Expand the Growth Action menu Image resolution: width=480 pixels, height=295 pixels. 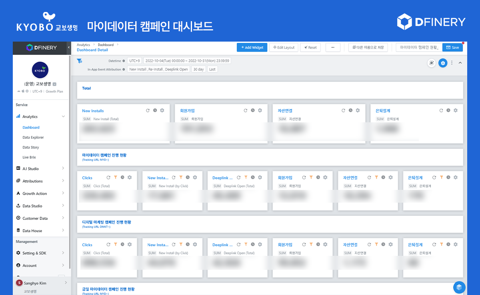pyautogui.click(x=40, y=193)
